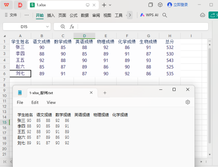The height and width of the screenshot is (167, 218).
Task: Click the login button 立即登录
Action: (178, 5)
